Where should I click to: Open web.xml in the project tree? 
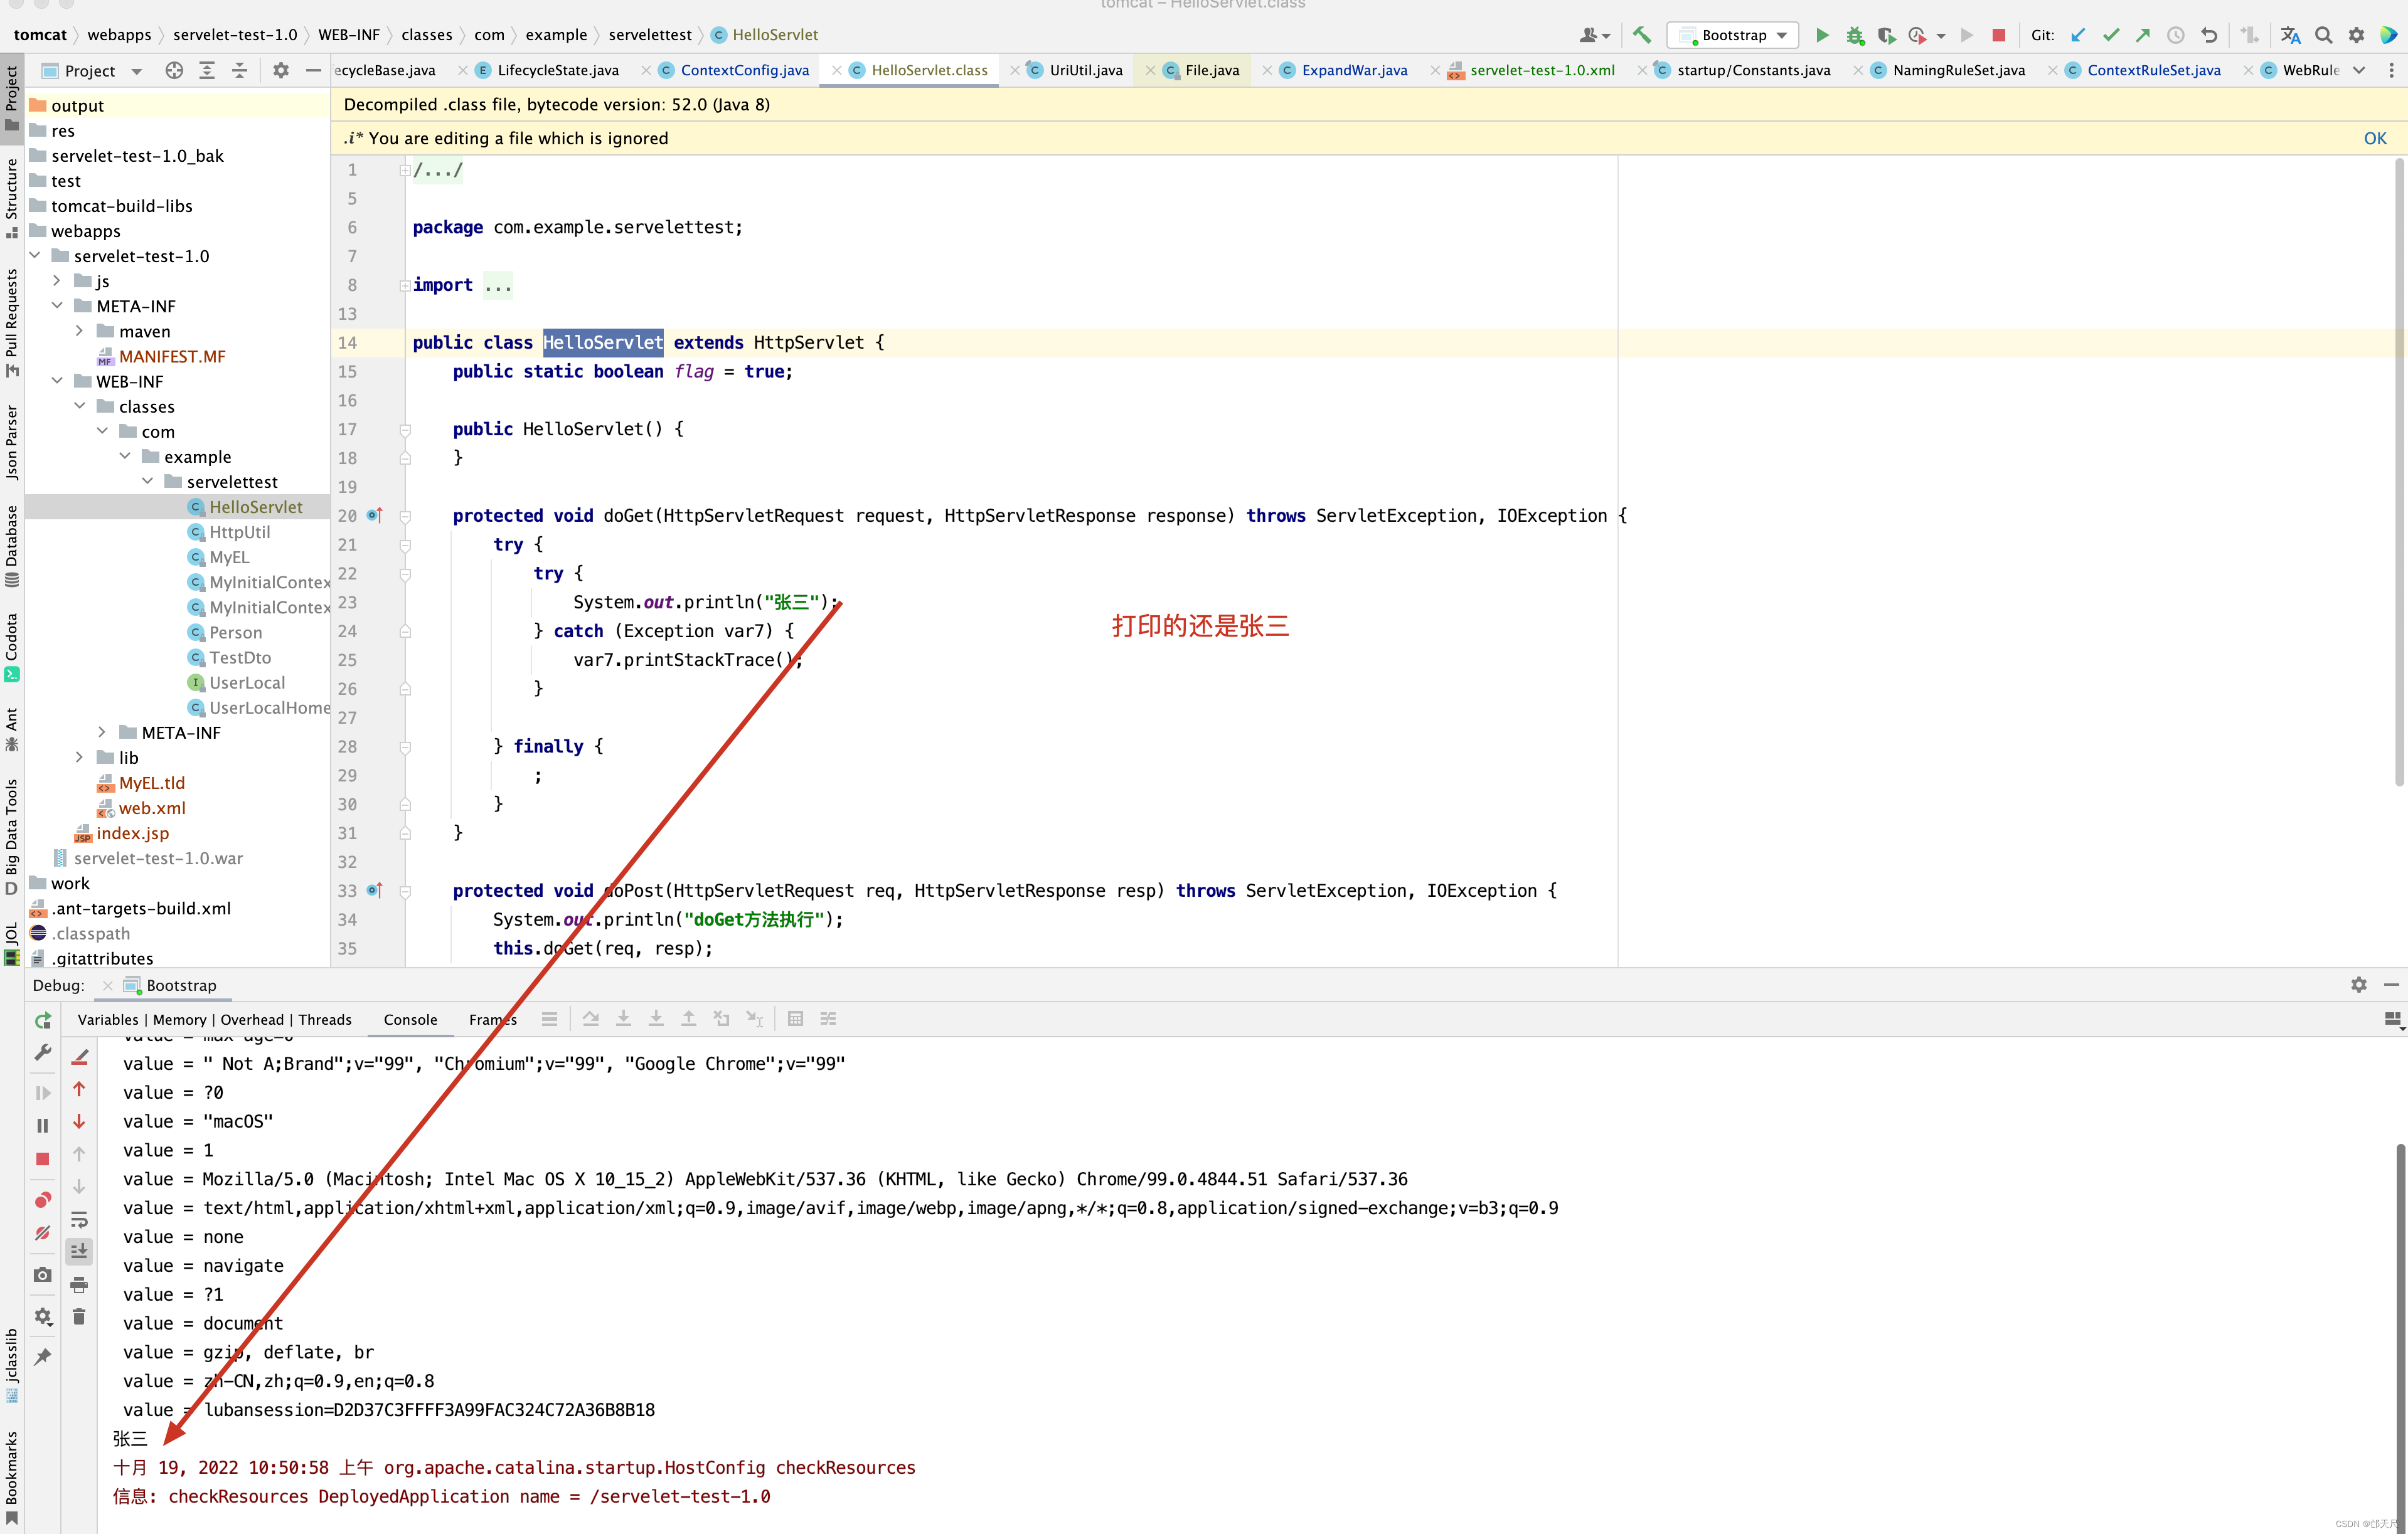coord(152,808)
